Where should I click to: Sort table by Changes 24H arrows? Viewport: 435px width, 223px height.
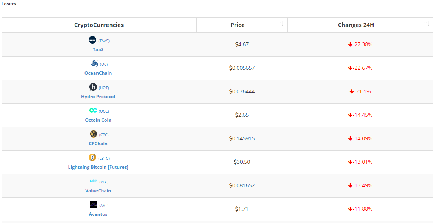pyautogui.click(x=427, y=24)
